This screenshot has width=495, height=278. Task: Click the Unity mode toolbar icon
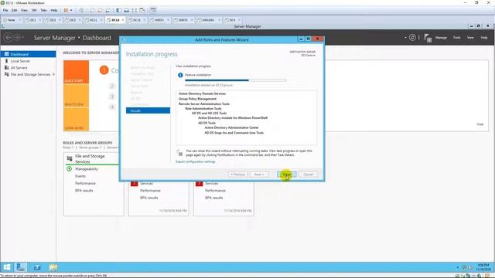(142, 10)
